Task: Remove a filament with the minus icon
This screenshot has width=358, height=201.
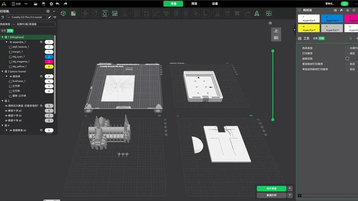Action: click(354, 10)
